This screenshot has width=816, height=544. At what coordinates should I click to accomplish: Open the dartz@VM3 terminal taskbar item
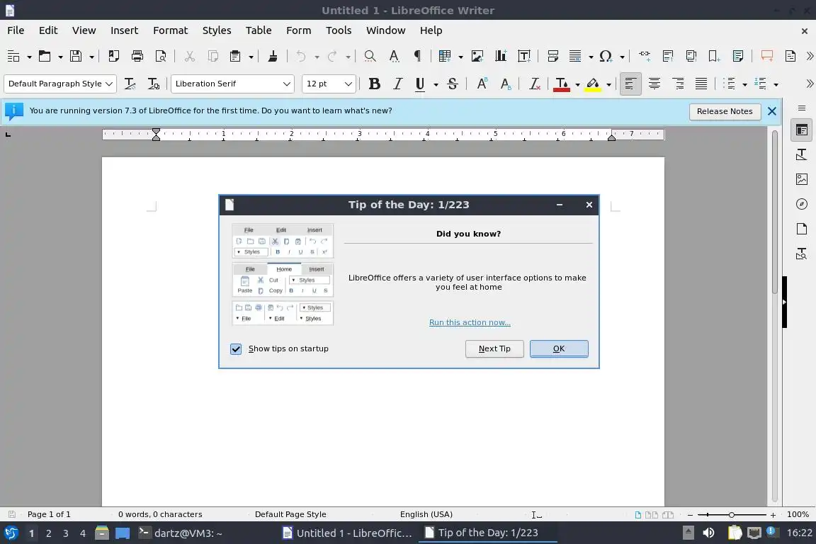pos(181,533)
